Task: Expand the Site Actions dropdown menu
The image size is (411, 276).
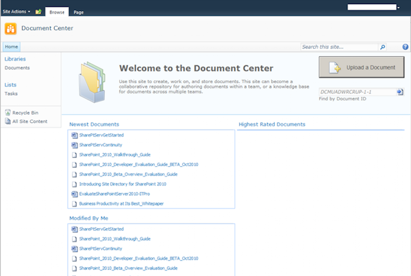Action: pos(16,12)
